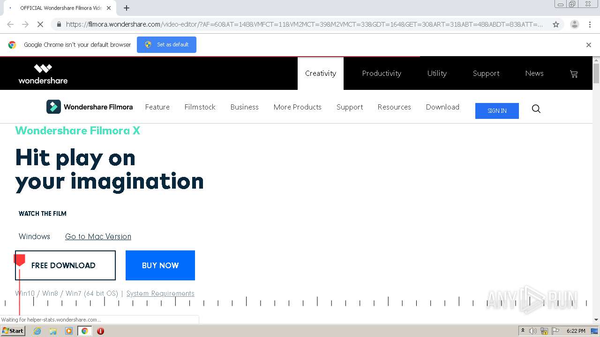Open File Explorer from the taskbar
The image size is (600, 337).
pyautogui.click(x=53, y=331)
